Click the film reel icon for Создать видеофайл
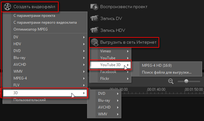This screenshot has width=204, height=121. [x=8, y=7]
